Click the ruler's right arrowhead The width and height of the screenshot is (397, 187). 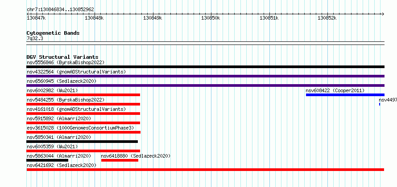click(x=383, y=14)
